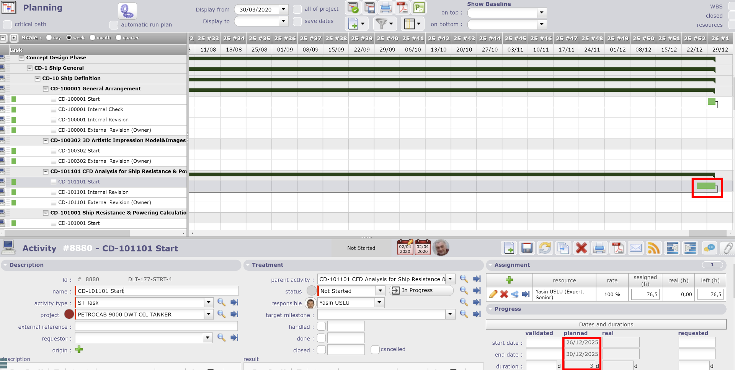Tick the 'all of project' checkbox
This screenshot has height=370, width=735.
point(297,9)
